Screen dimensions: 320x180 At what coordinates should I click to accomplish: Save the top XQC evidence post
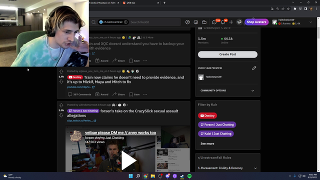pos(134,61)
